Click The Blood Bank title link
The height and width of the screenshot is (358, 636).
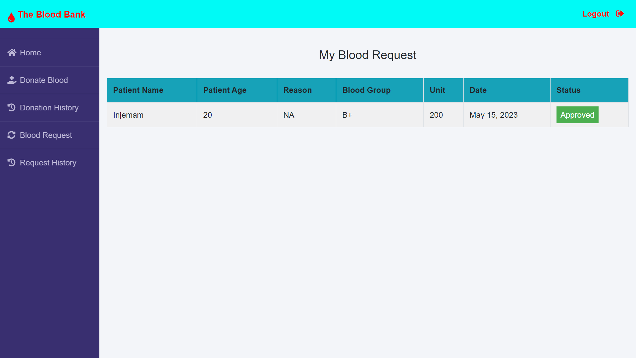coord(52,14)
